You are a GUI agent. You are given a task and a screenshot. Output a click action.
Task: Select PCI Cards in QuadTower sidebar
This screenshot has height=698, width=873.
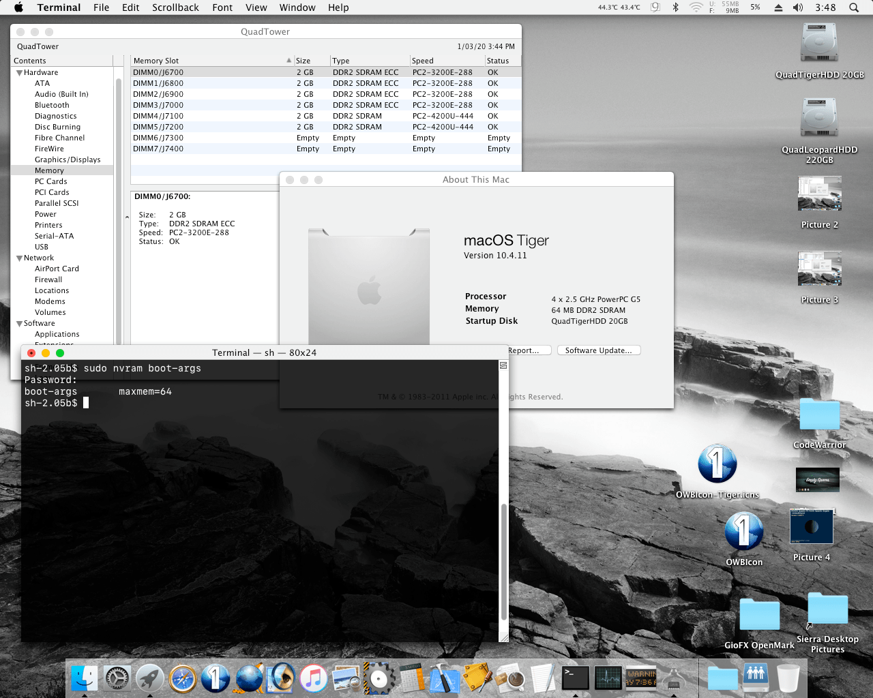point(52,192)
